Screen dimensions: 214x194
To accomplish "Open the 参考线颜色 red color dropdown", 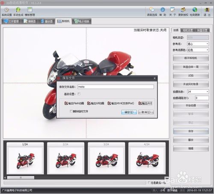I will pos(198,50).
